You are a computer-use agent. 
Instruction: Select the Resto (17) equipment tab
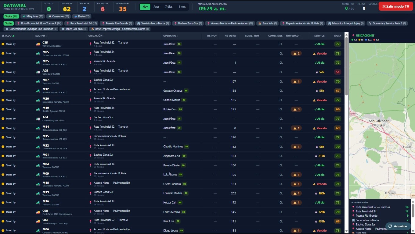82,16
